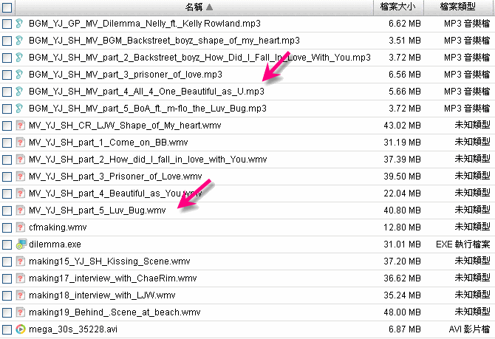Image resolution: width=495 pixels, height=339 pixels.
Task: Select the file name dilemma.exe
Action: [55, 244]
